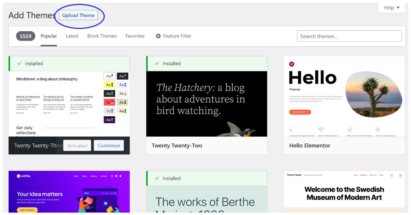Click the Search themes input field
Viewport: 411px width, 215px height.
click(349, 36)
